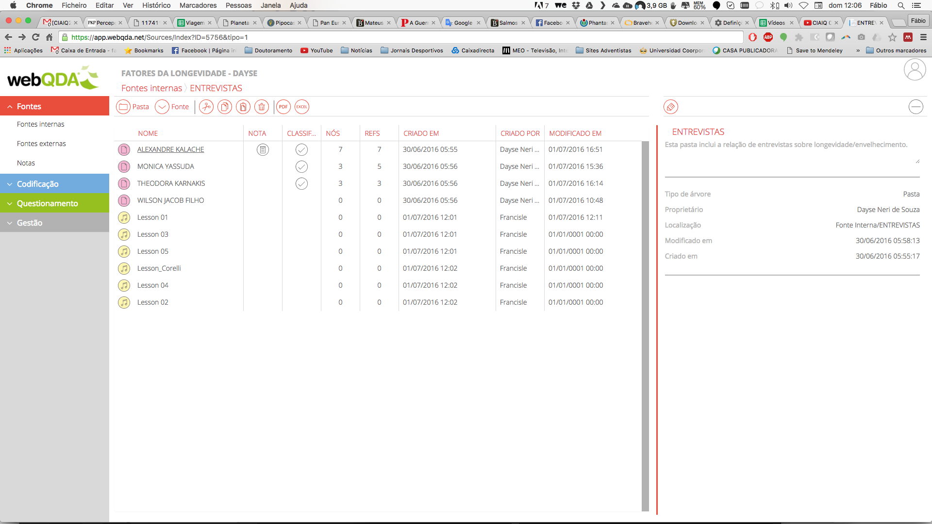
Task: Click the folder description text field
Action: [792, 152]
